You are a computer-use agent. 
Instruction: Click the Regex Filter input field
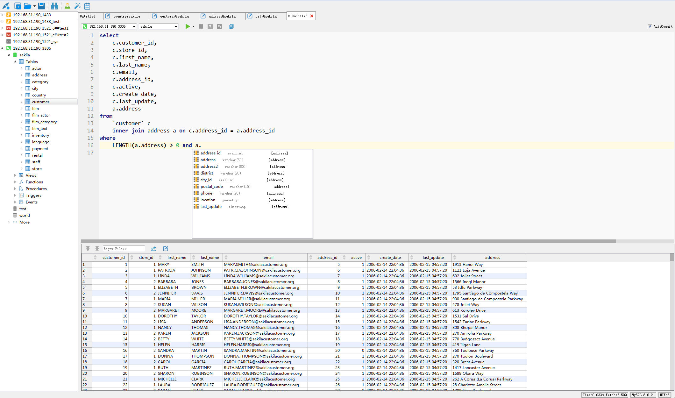pyautogui.click(x=123, y=249)
